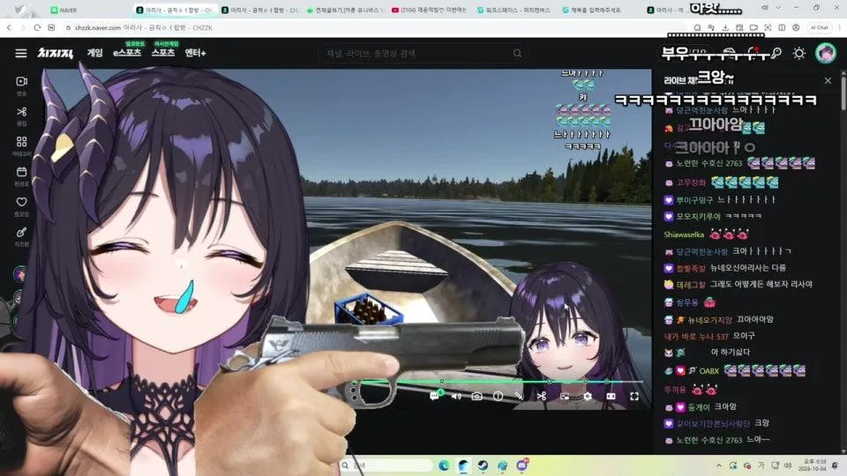Screen dimensions: 847x476
Task: Open the calendar schedule sidebar icon
Action: 21,172
